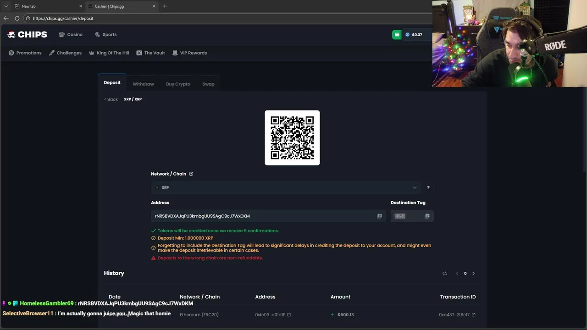Viewport: 587px width, 330px height.
Task: Refresh the deposit history
Action: 444,273
